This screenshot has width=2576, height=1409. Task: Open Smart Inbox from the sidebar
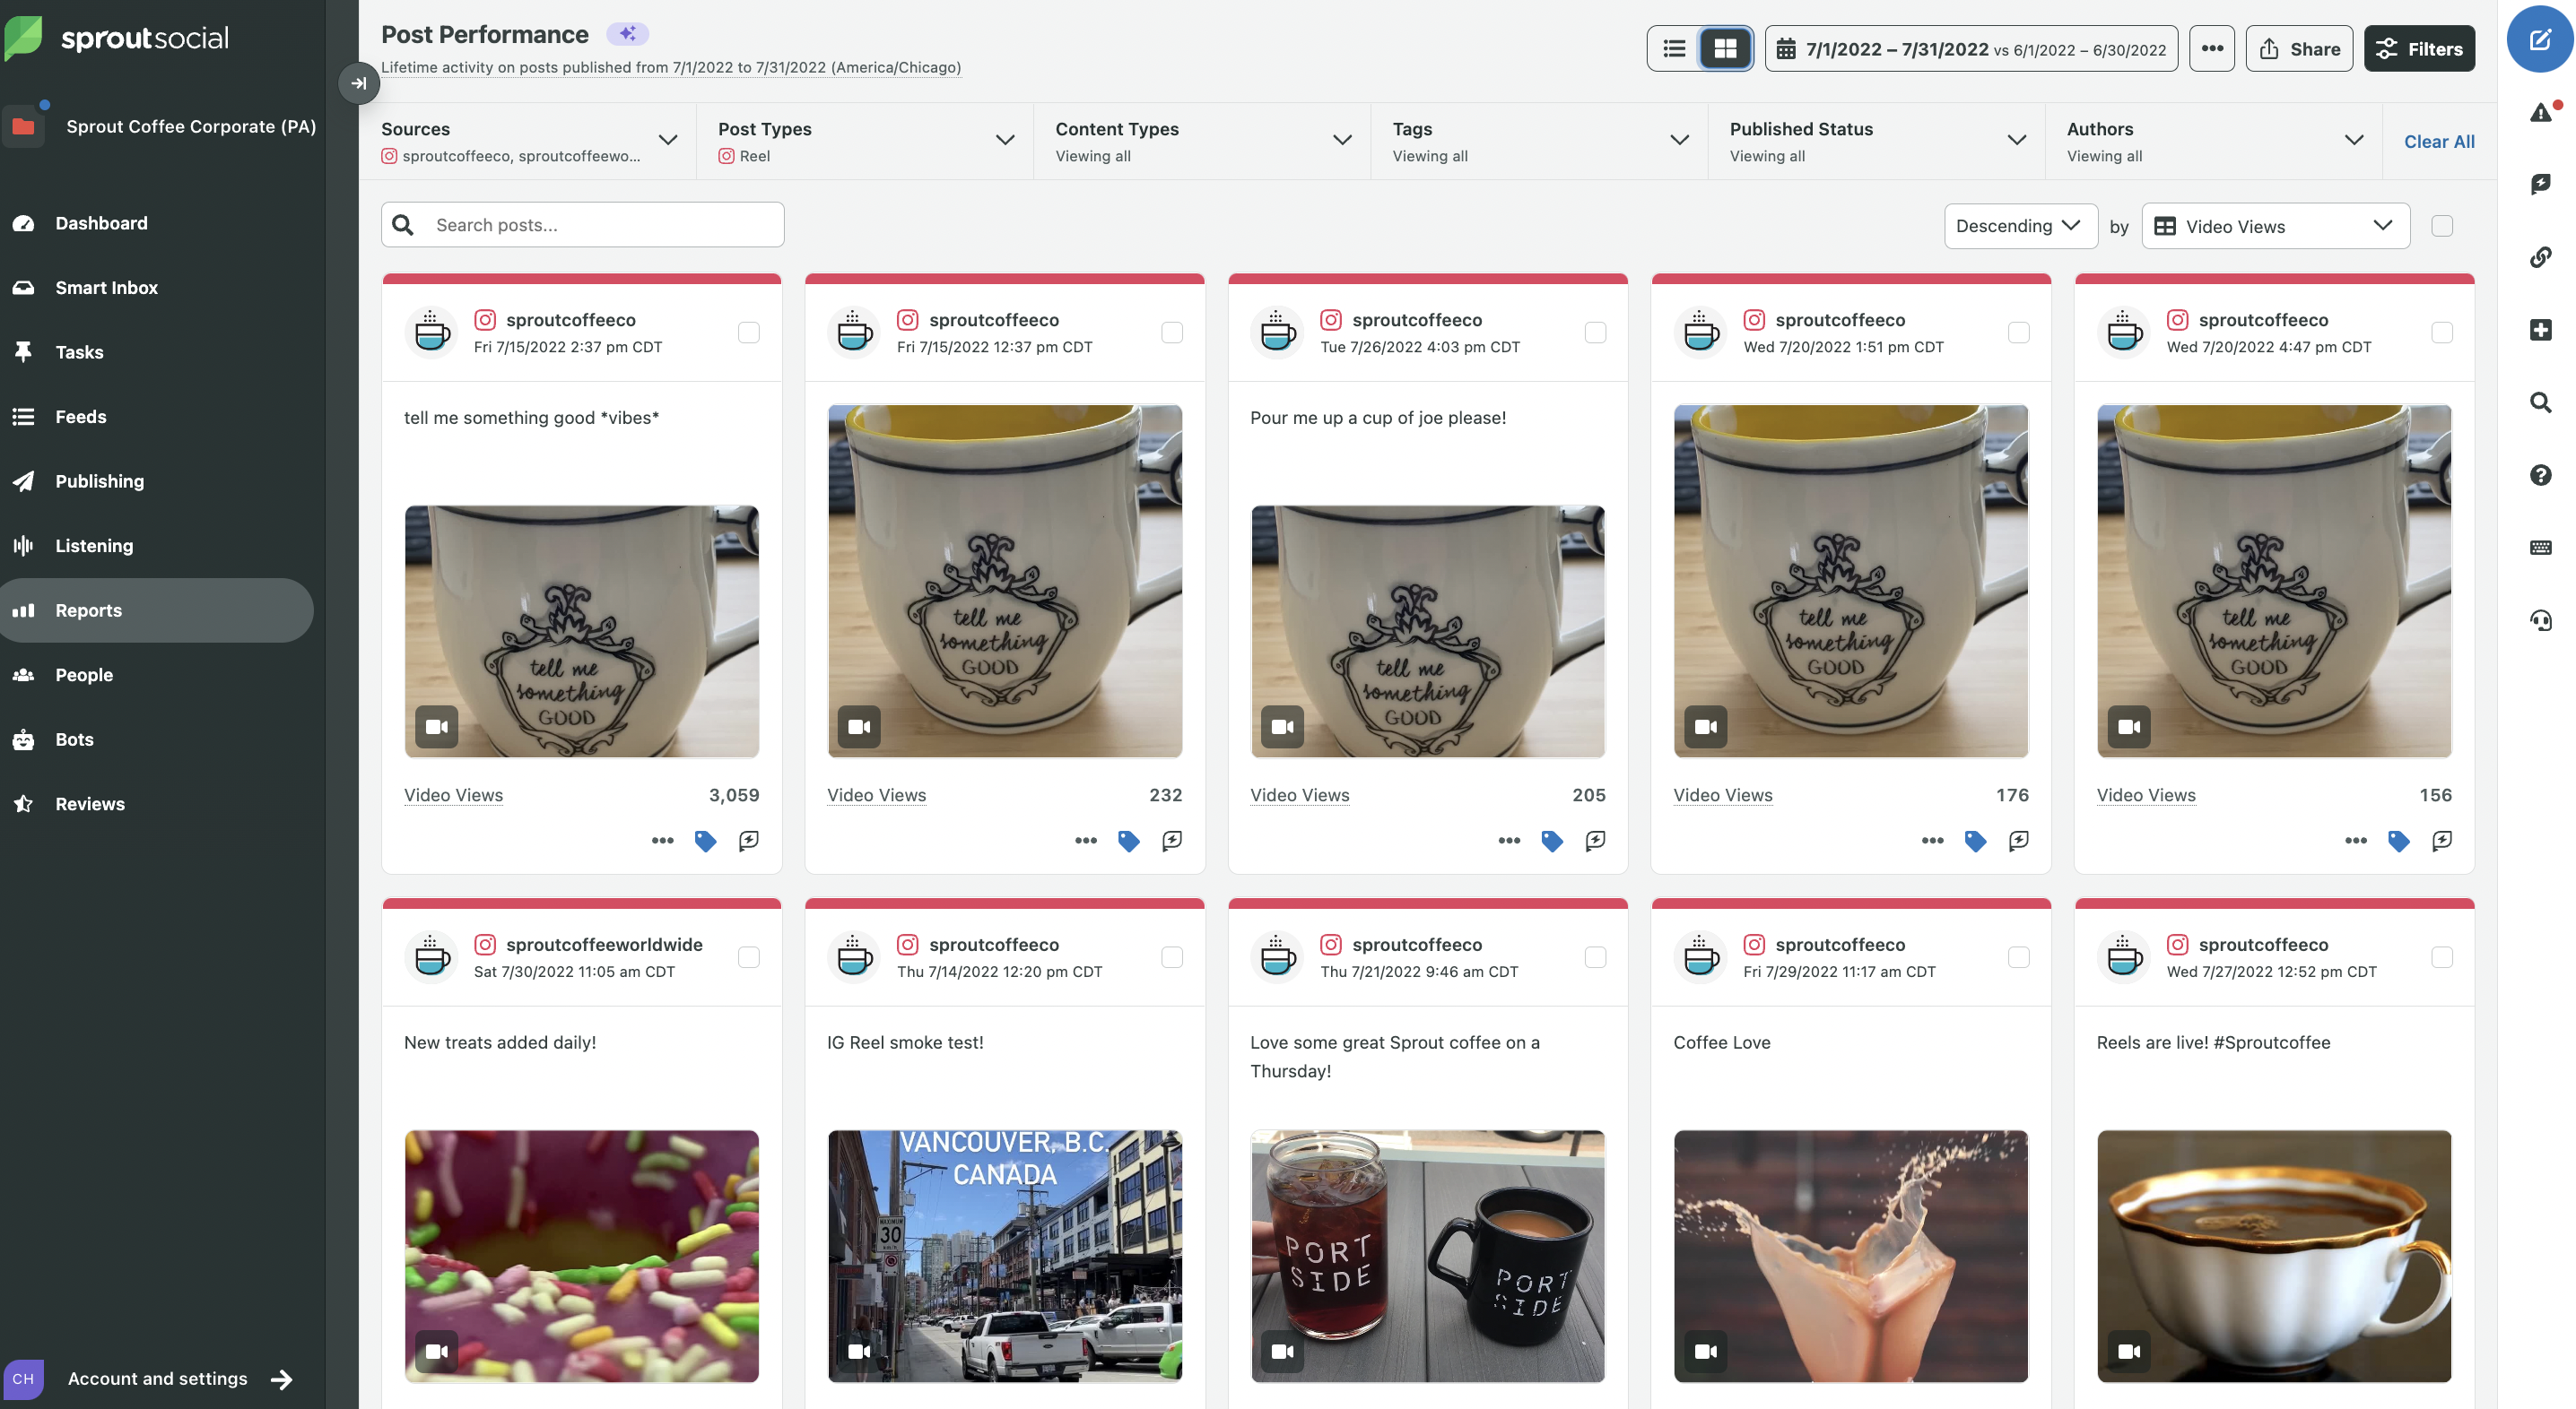[x=106, y=288]
